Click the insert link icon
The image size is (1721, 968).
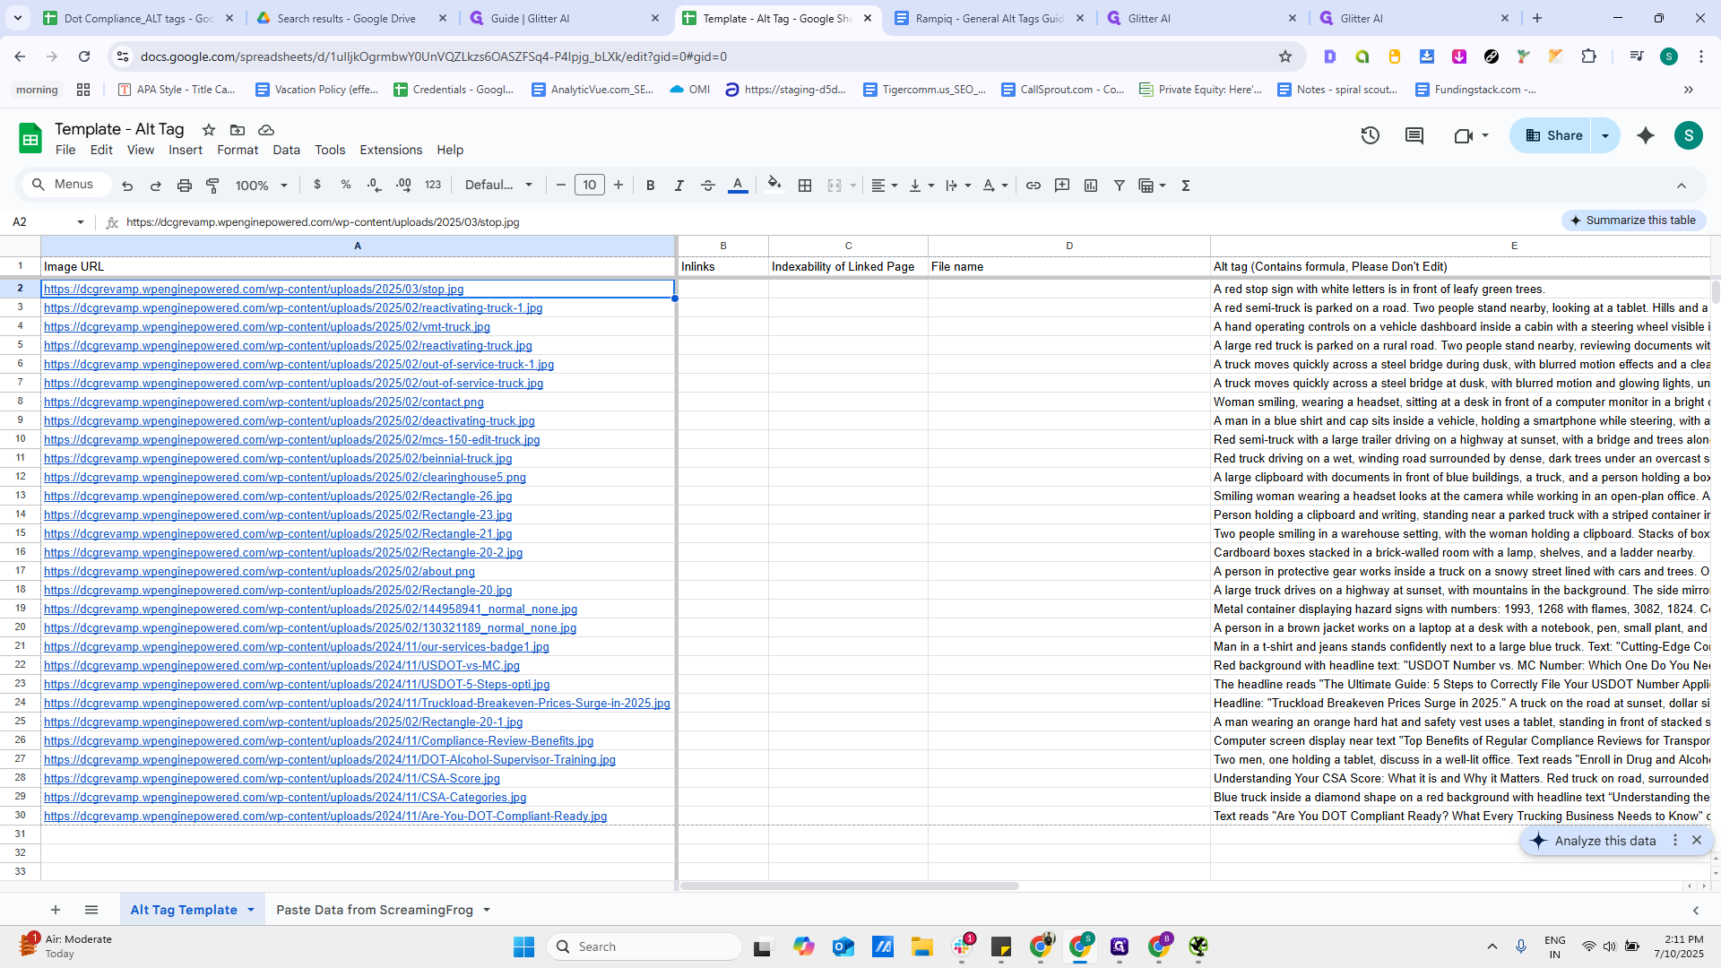coord(1033,186)
